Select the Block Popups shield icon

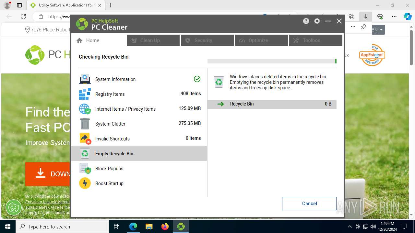(x=85, y=169)
